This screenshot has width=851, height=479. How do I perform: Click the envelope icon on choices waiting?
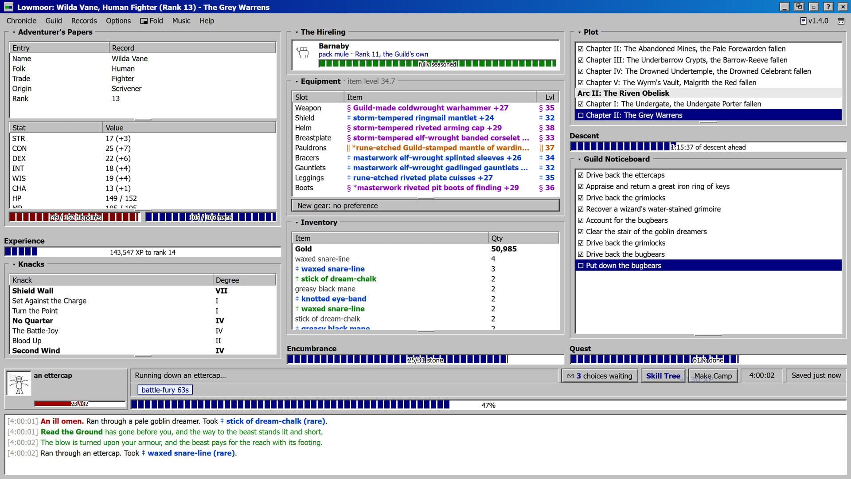[x=570, y=376]
